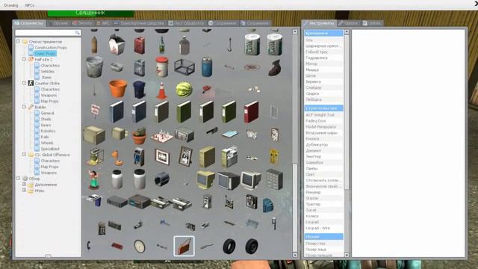Open Robotics under Builder
The height and width of the screenshot is (269, 478).
coord(48,131)
